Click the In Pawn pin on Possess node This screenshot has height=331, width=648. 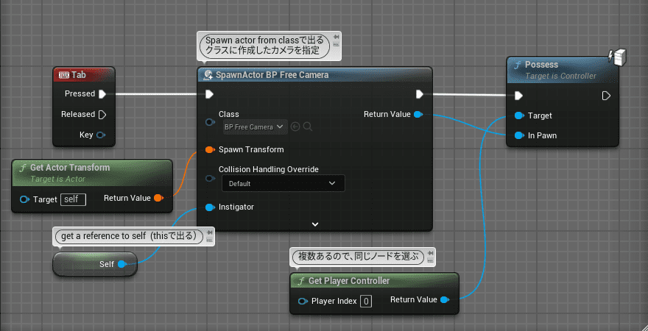point(519,135)
